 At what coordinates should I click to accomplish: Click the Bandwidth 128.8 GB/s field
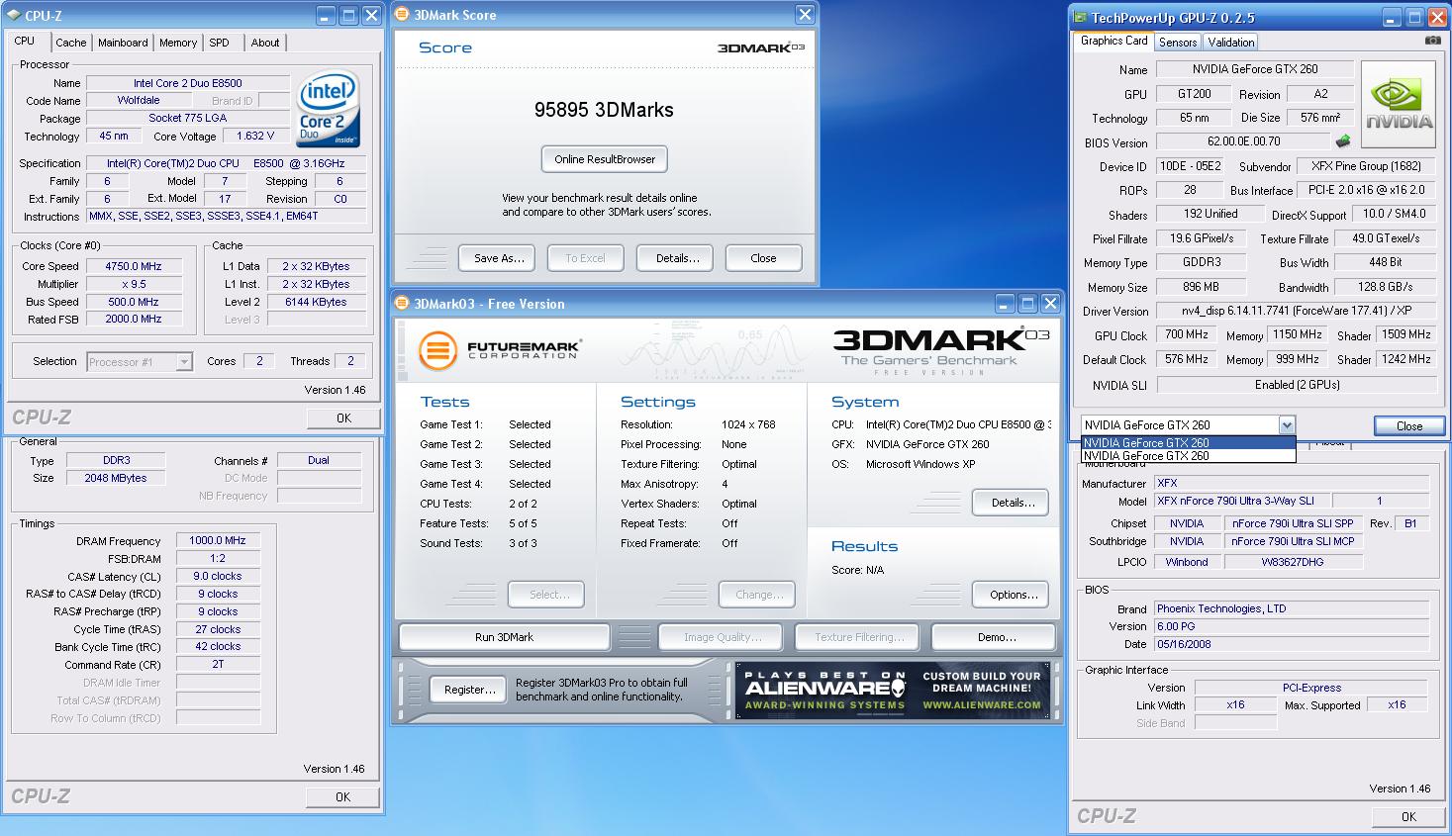[1385, 287]
